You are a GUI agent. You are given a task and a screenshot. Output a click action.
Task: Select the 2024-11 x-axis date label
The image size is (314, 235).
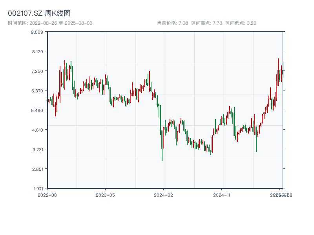(222, 195)
